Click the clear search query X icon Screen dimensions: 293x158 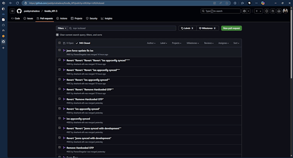tap(57, 35)
